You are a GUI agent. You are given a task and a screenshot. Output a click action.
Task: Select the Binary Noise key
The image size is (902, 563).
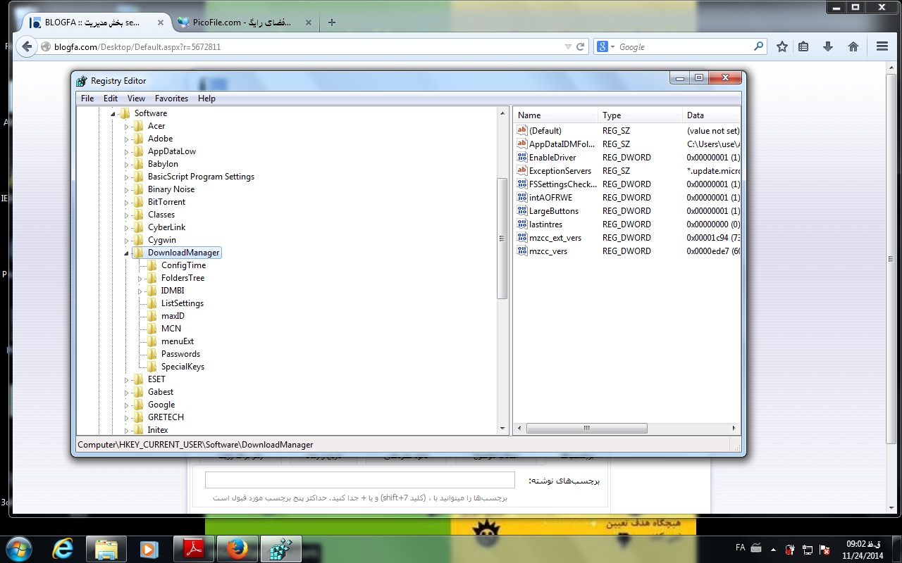tap(171, 189)
